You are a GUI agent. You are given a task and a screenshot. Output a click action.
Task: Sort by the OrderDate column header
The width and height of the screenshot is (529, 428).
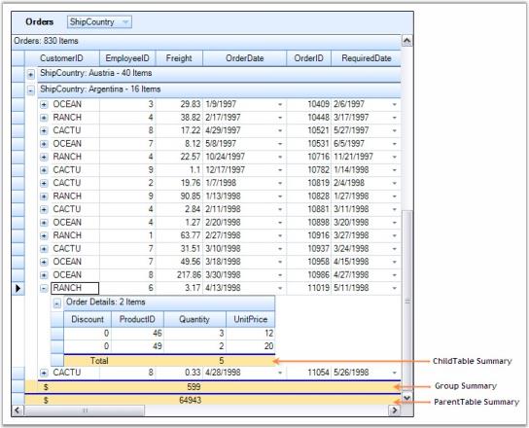[245, 58]
